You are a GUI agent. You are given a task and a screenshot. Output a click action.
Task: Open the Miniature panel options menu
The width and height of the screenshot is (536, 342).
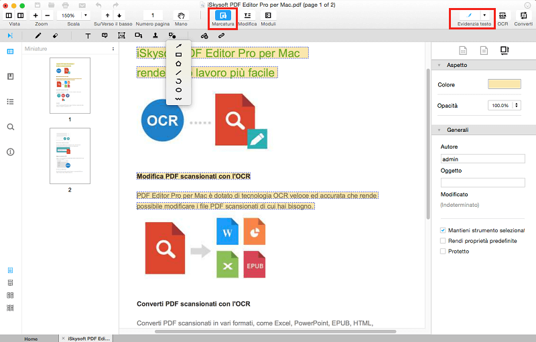coord(113,49)
